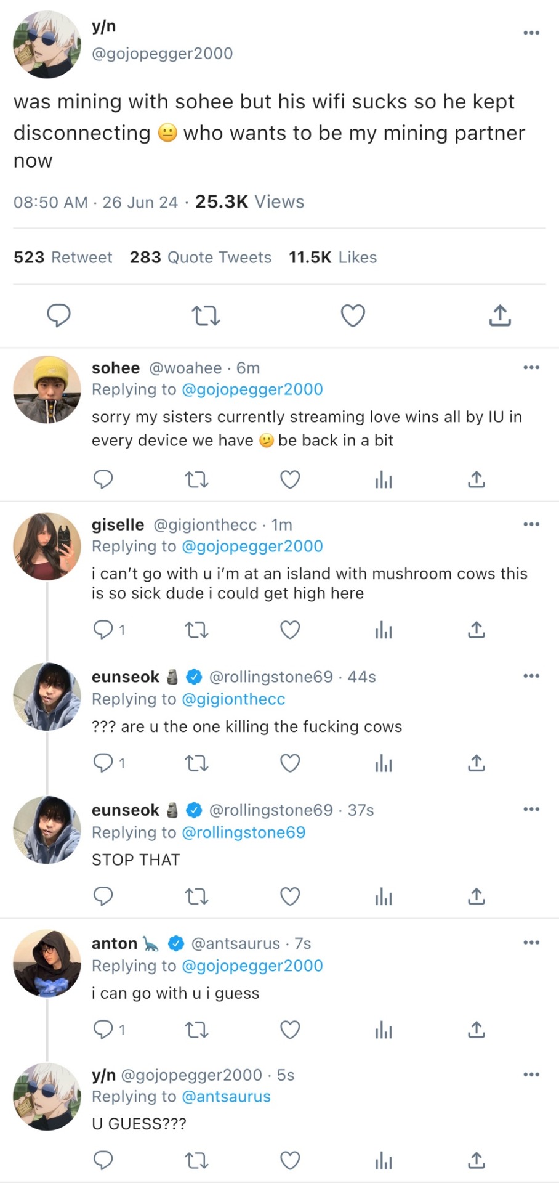Viewport: 559px width, 1183px height.
Task: View the 283 Quote Tweets list
Action: (x=200, y=258)
